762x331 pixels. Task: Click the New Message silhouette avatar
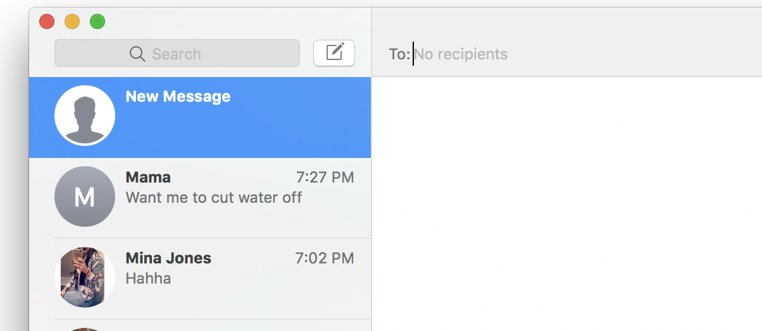(x=85, y=116)
